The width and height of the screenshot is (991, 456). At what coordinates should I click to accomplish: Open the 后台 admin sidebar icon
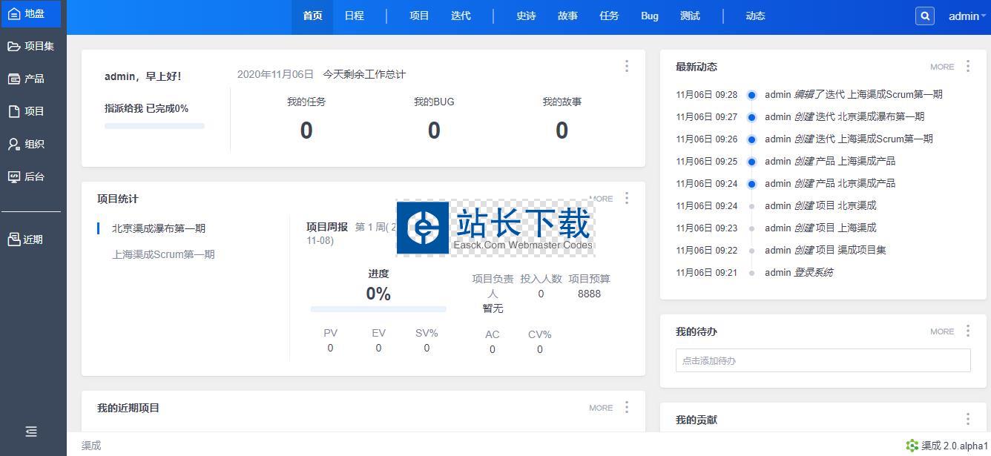[14, 176]
